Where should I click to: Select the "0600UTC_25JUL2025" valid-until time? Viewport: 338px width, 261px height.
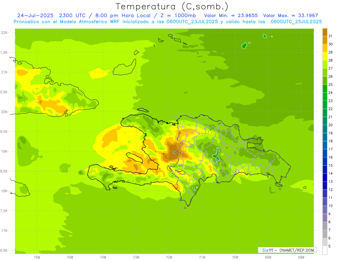click(x=296, y=21)
